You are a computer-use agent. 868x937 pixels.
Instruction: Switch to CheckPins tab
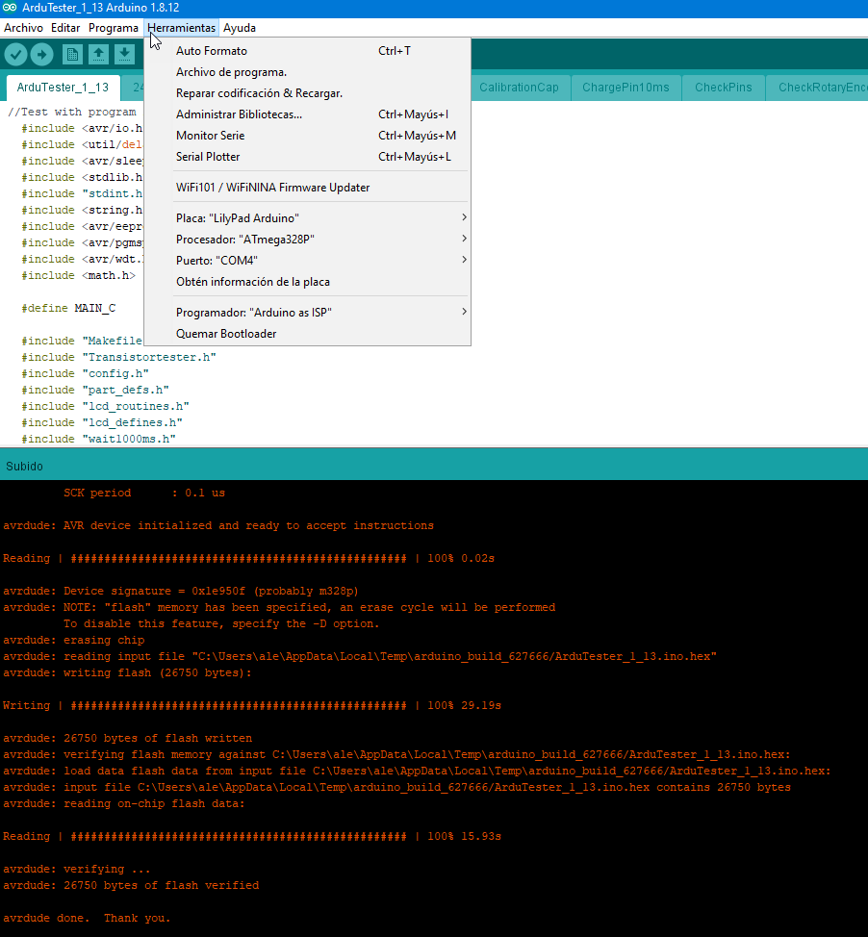point(724,88)
